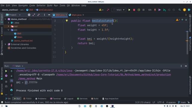Go to previous highlighted error arrow

coord(182,20)
